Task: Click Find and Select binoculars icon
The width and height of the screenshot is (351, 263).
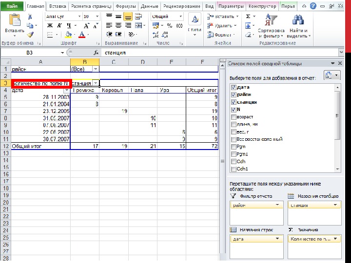Action: pos(297,26)
